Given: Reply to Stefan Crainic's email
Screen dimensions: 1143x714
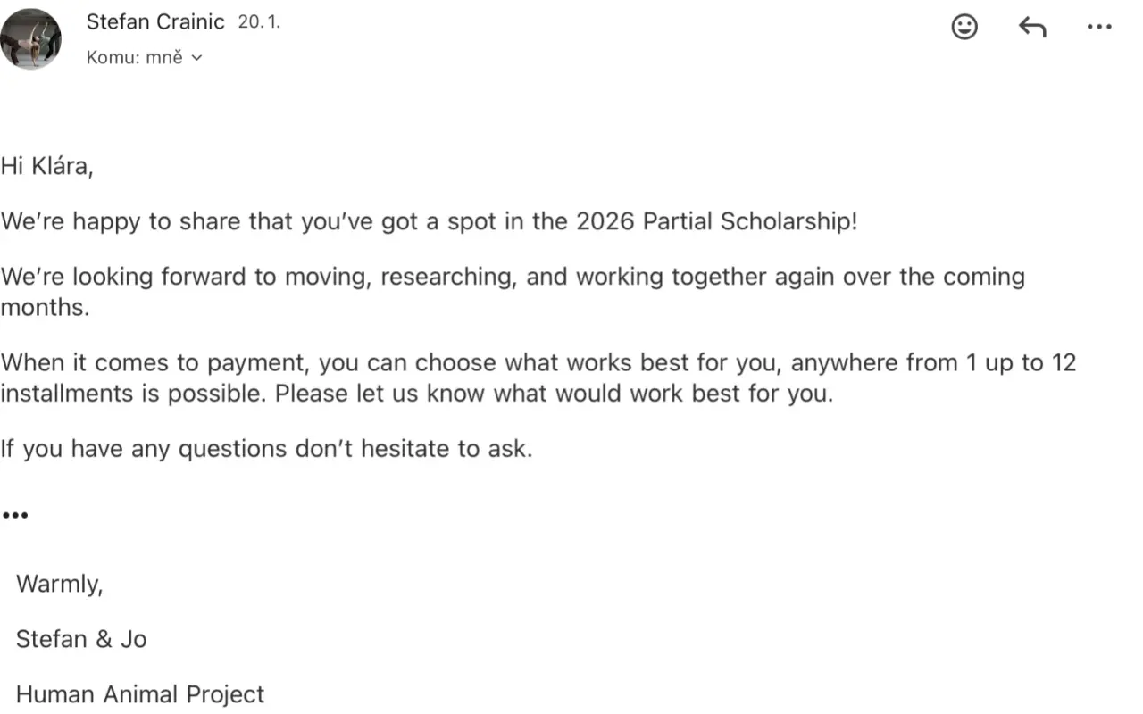Looking at the screenshot, I should point(1032,27).
